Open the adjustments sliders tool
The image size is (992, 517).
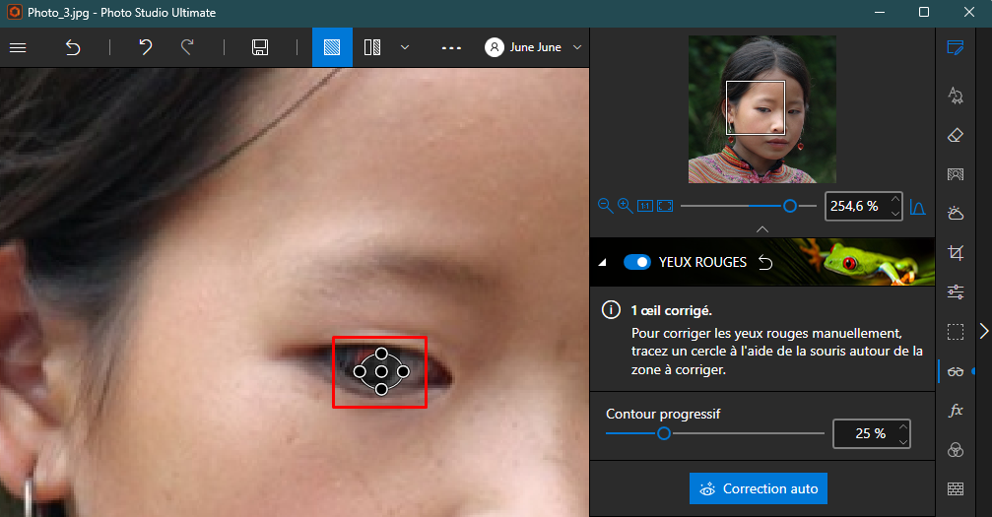point(956,291)
